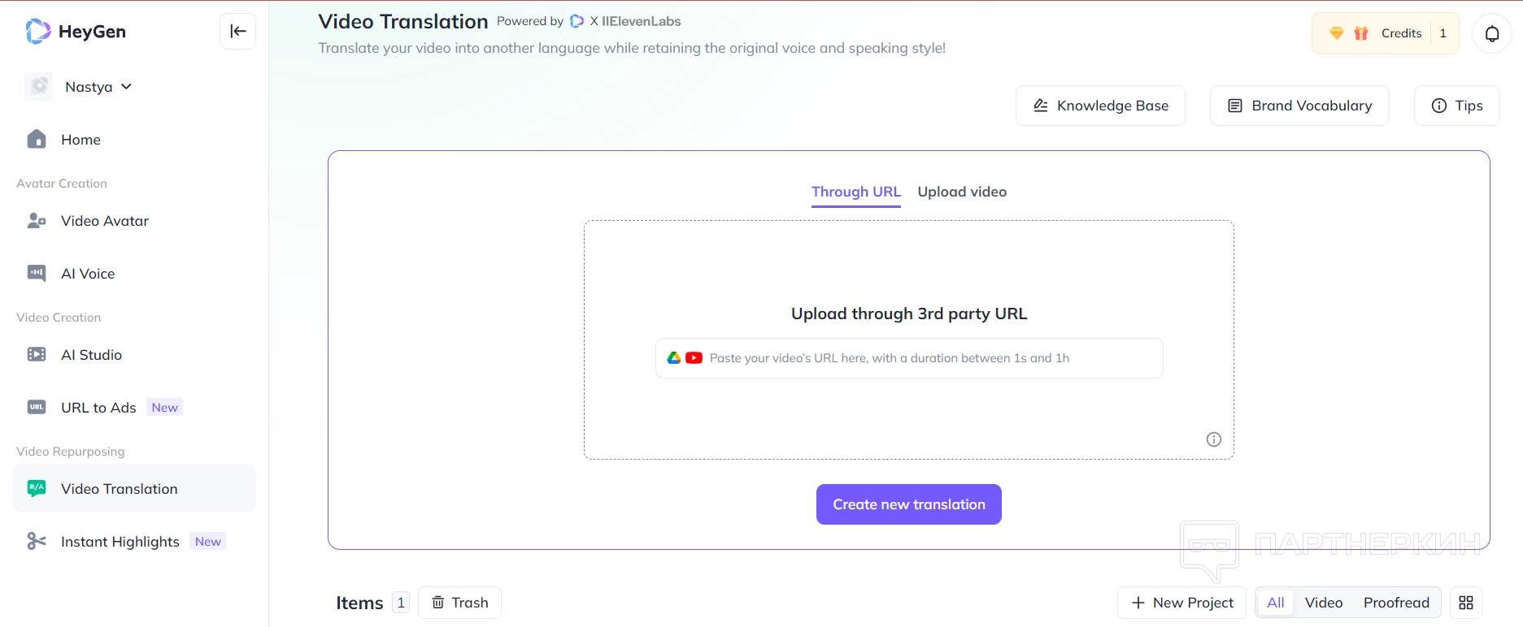This screenshot has height=627, width=1523.
Task: Collapse the sidebar with the arrow icon
Action: 237,32
